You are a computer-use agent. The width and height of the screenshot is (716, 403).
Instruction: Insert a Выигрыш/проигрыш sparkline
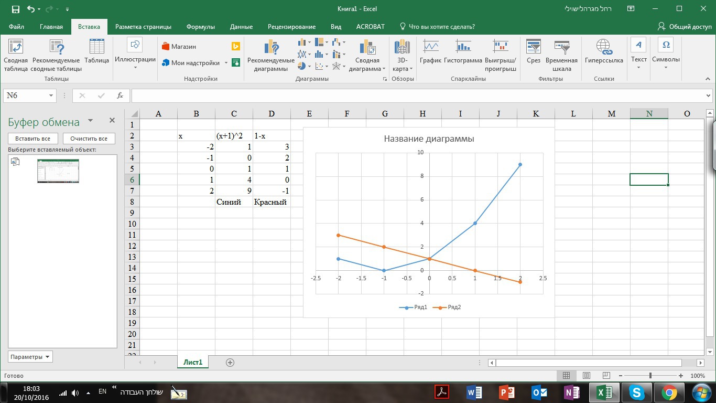[501, 56]
